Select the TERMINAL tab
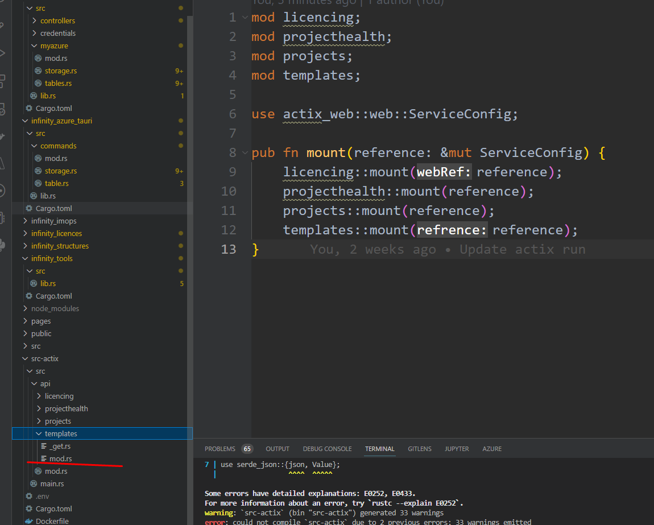The width and height of the screenshot is (654, 525). click(x=379, y=449)
